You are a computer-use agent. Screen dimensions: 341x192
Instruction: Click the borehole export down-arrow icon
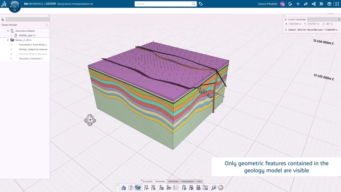click(x=153, y=188)
